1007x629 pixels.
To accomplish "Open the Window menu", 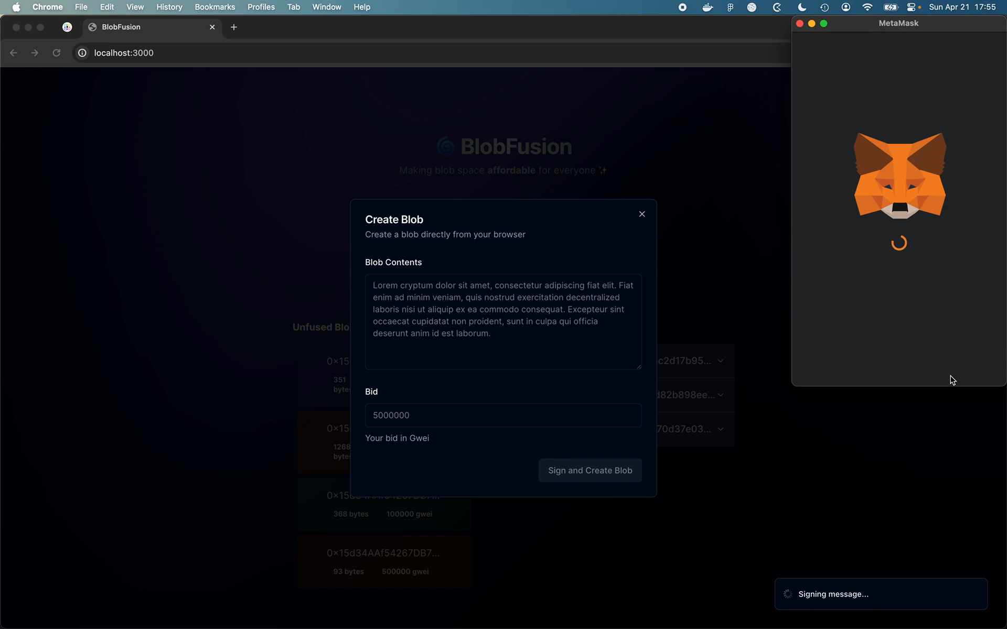I will (x=326, y=7).
